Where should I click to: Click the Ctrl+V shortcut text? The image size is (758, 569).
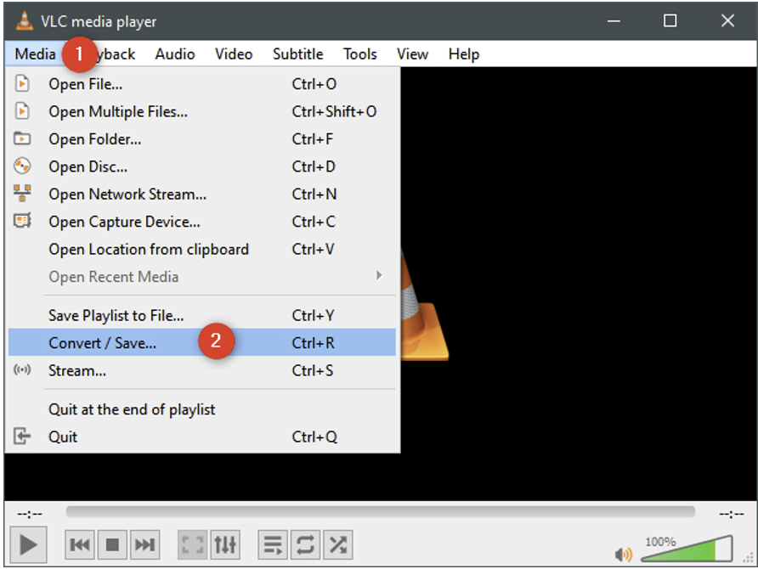click(x=313, y=249)
